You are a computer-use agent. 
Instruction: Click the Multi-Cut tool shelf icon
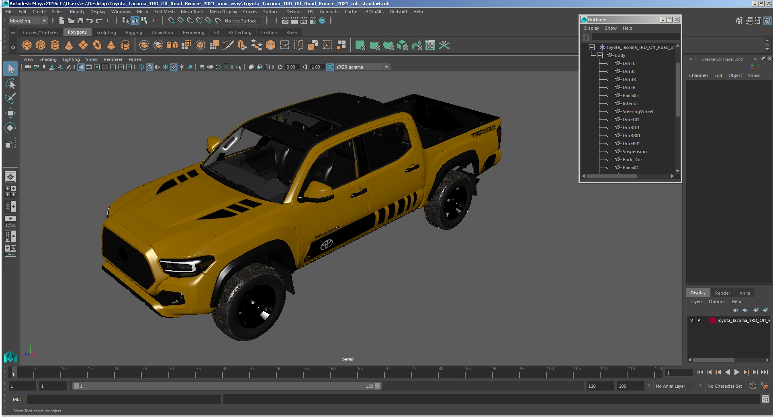pos(228,45)
